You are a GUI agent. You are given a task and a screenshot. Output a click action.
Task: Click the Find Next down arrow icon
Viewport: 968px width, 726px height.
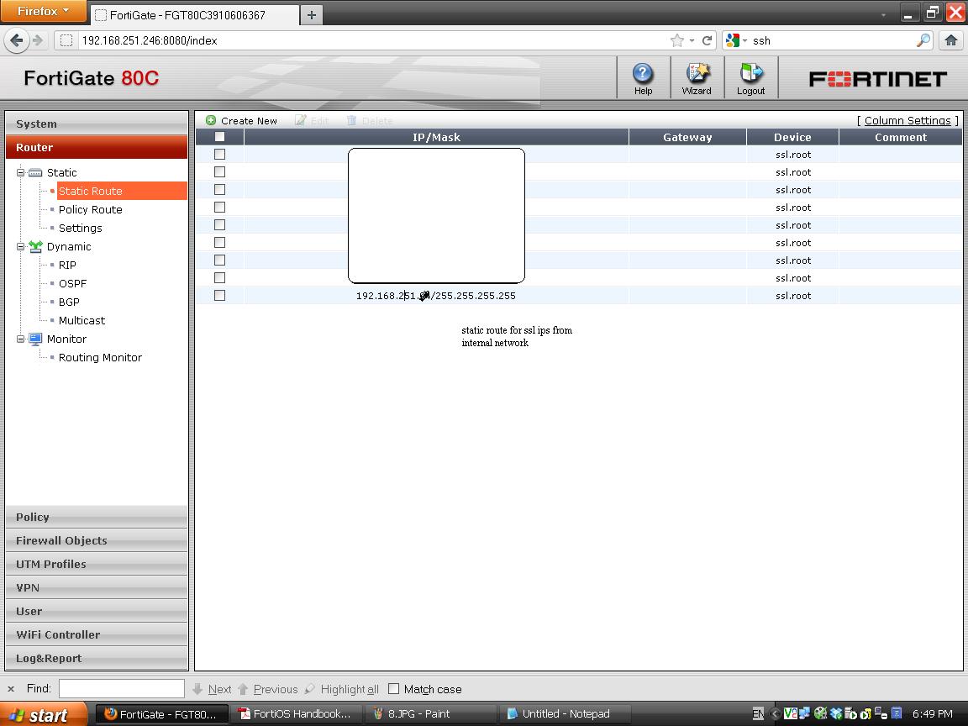coord(197,689)
